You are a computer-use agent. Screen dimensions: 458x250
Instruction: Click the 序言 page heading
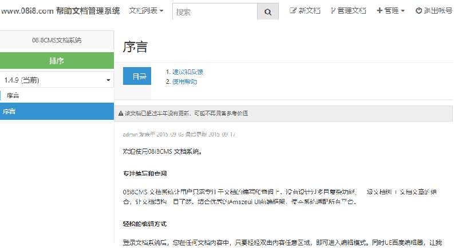135,47
